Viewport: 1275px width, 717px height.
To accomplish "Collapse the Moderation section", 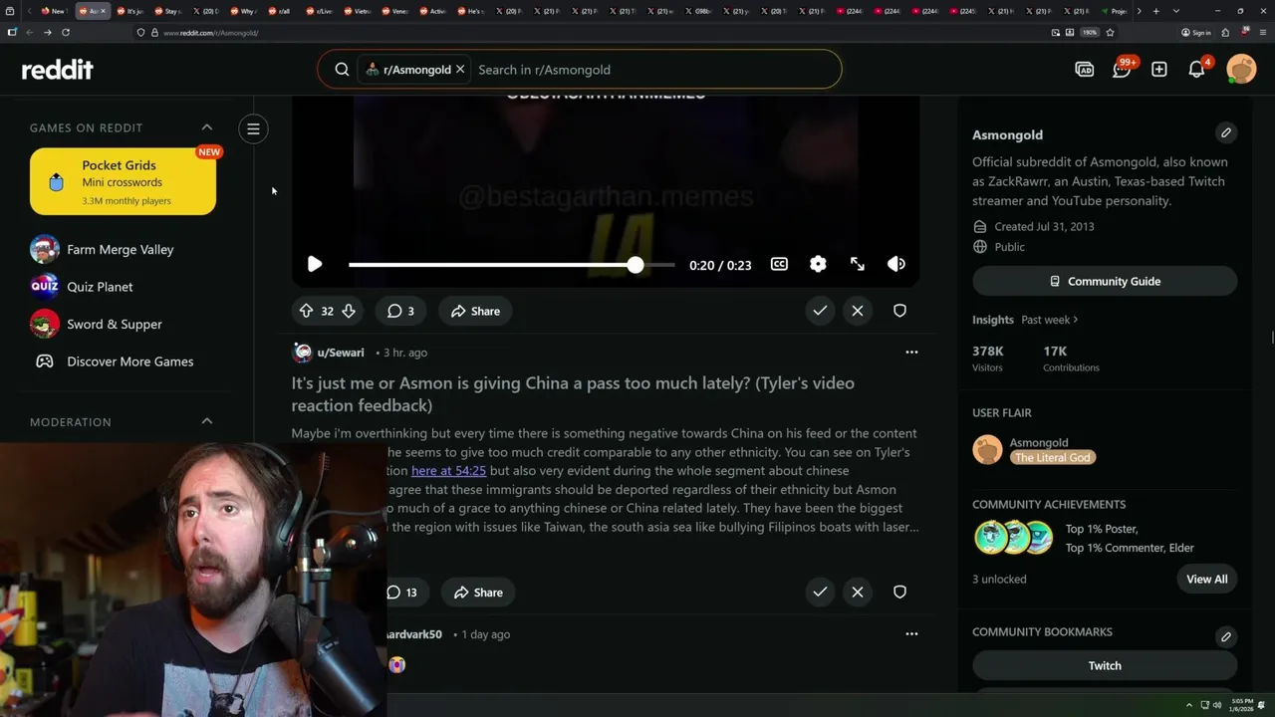I will [207, 421].
